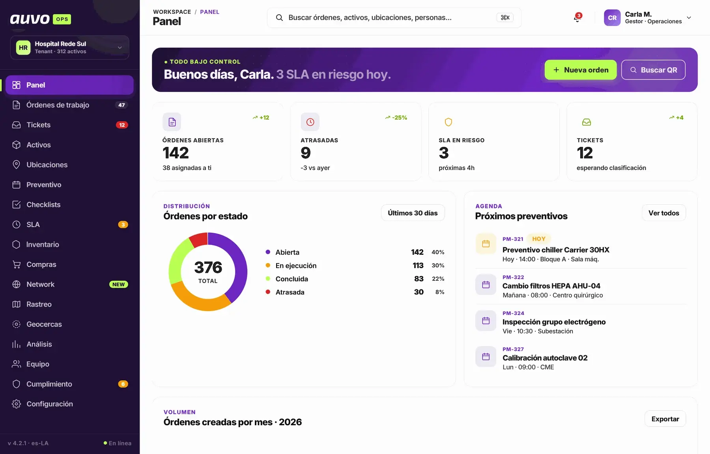
Task: Open the Últimos 30 días period dropdown
Action: pos(413,213)
